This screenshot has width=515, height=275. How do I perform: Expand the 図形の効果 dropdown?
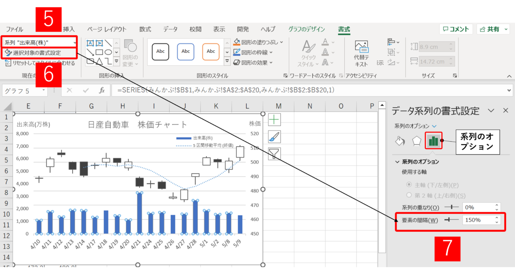271,63
